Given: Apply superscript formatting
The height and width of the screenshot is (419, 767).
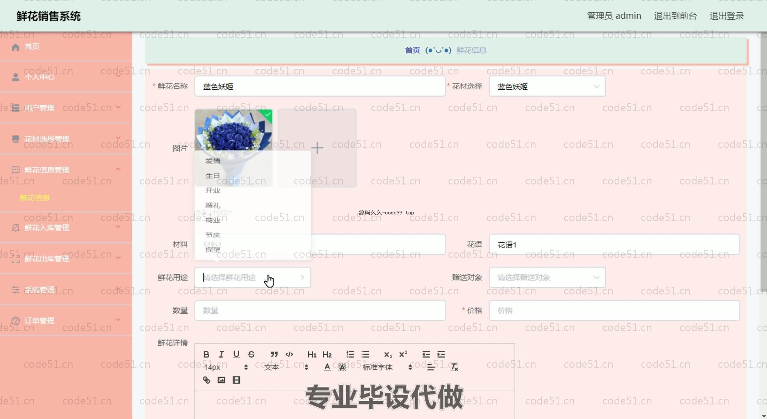Looking at the screenshot, I should click(403, 354).
